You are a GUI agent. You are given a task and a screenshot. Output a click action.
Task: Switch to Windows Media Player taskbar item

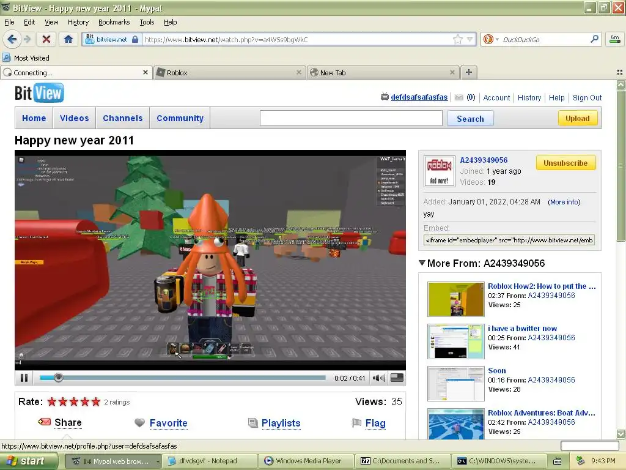click(307, 461)
